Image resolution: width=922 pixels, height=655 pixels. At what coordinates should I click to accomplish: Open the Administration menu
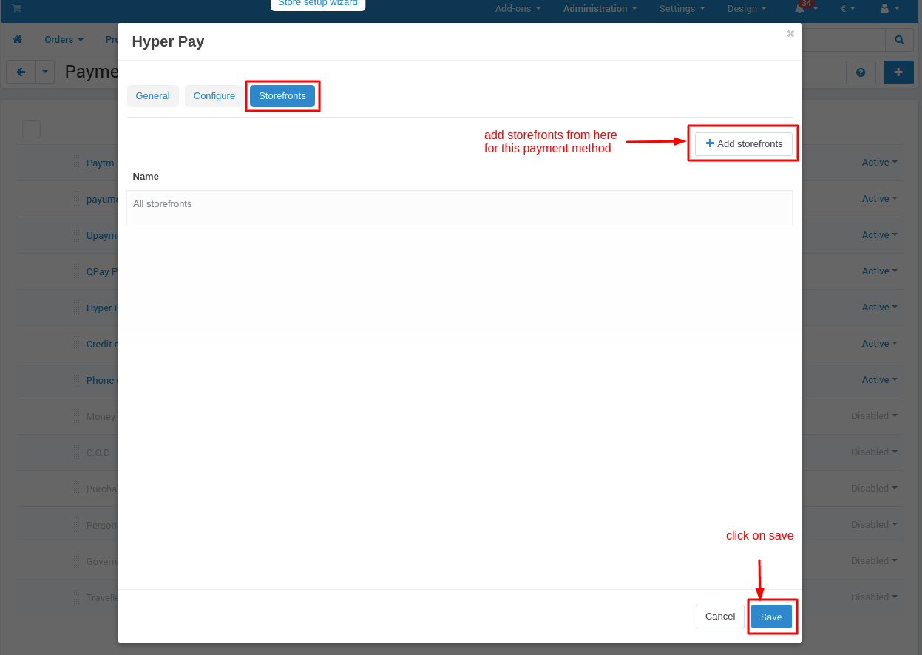click(x=600, y=9)
